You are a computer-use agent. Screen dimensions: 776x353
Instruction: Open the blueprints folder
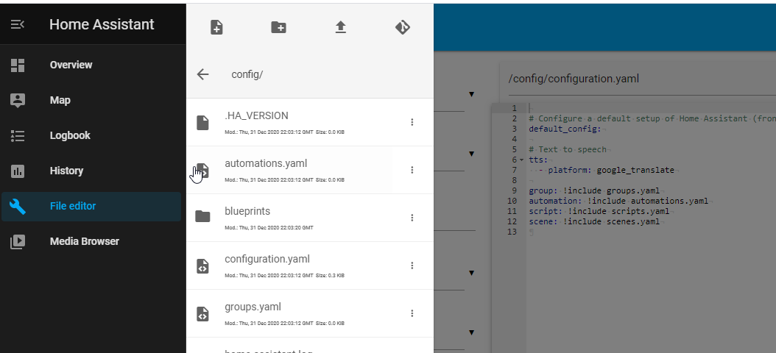310,218
